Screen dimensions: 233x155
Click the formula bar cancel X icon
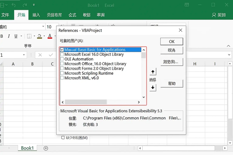tap(40, 55)
